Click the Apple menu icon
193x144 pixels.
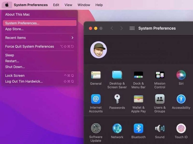(7, 5)
